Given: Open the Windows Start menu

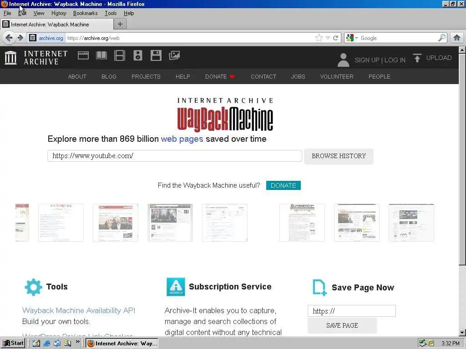Looking at the screenshot, I should click(x=13, y=344).
